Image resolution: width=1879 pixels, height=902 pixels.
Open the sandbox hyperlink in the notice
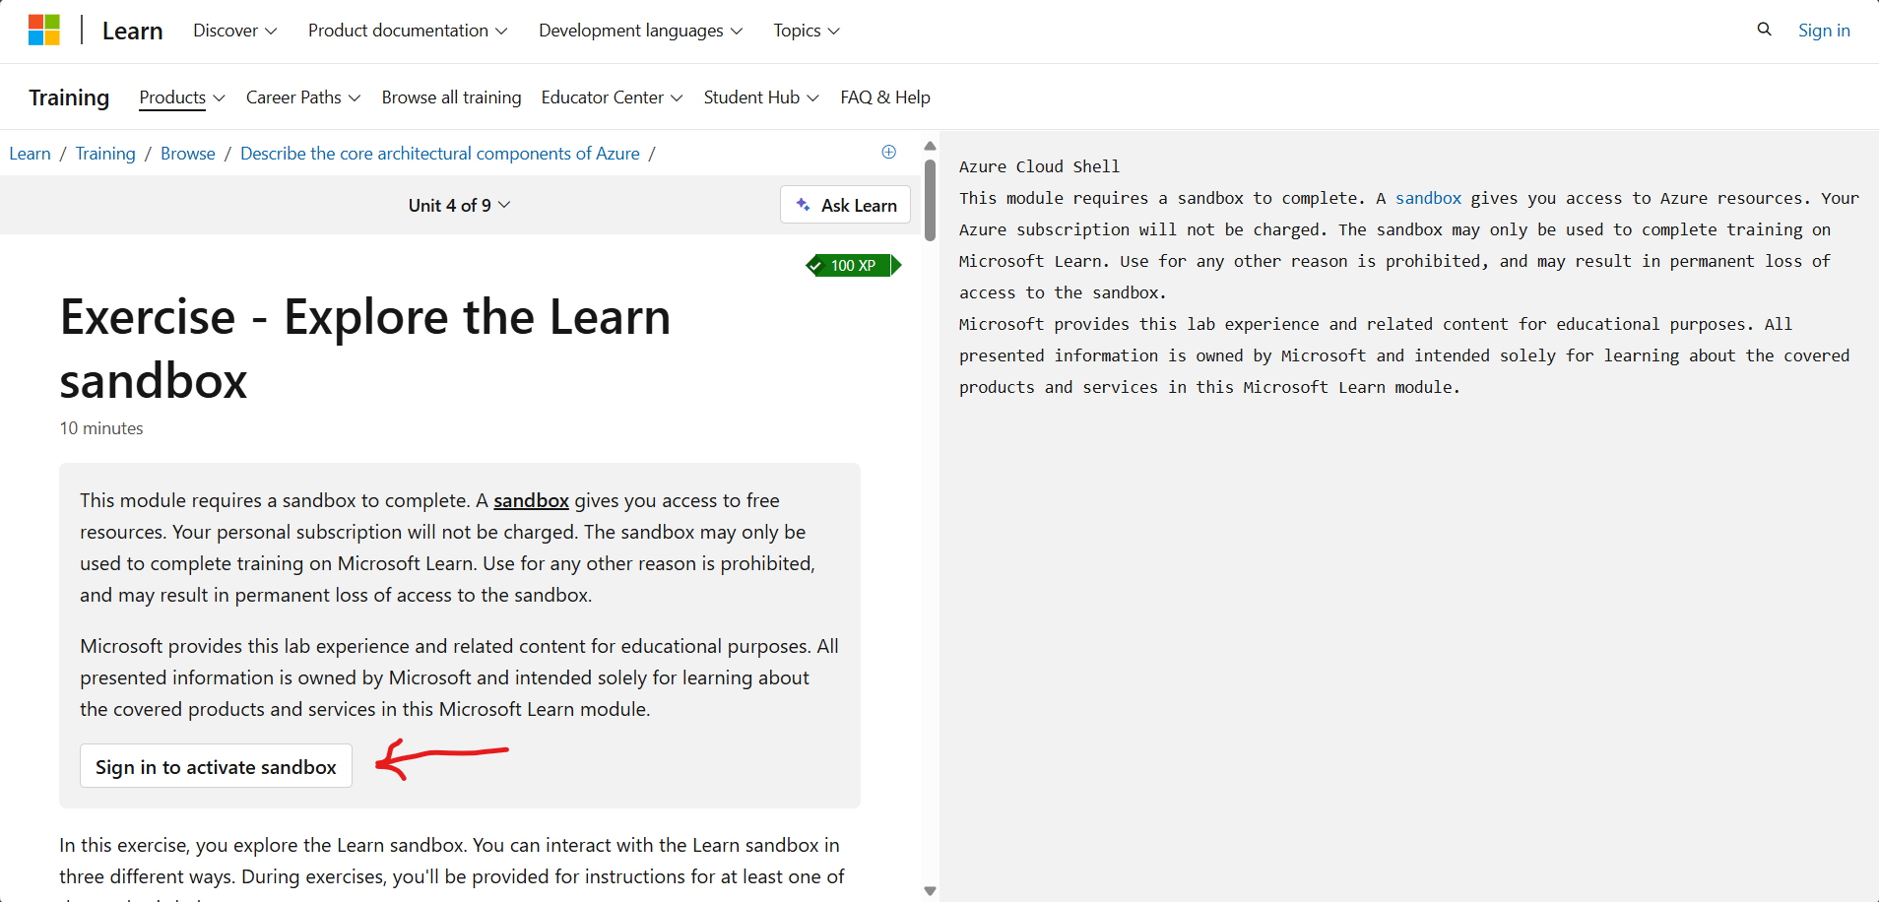pyautogui.click(x=531, y=500)
